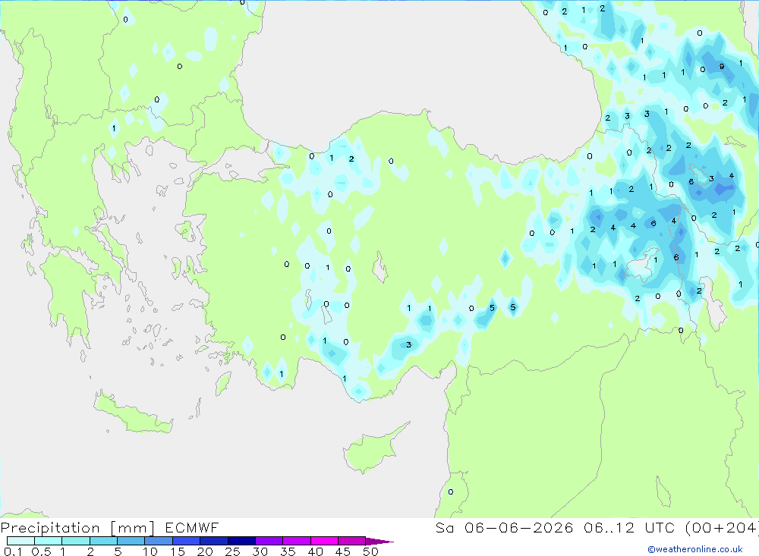
Task: Click the legend label '0.5'
Action: tap(41, 551)
